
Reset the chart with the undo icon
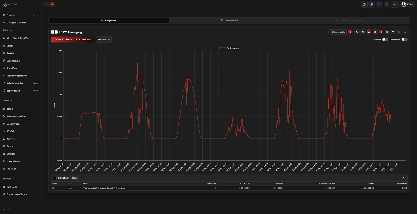[x=351, y=32]
